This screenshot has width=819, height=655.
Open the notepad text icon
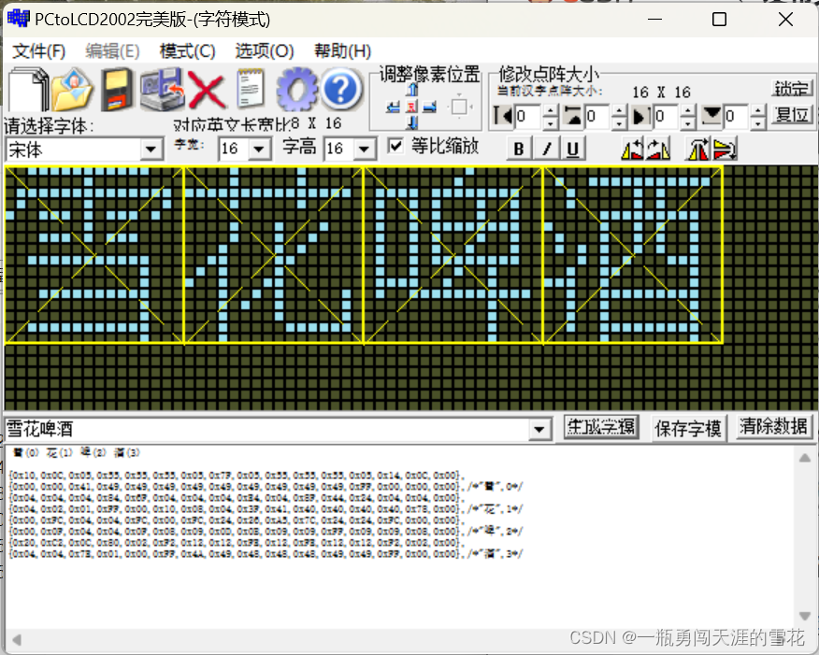[251, 89]
